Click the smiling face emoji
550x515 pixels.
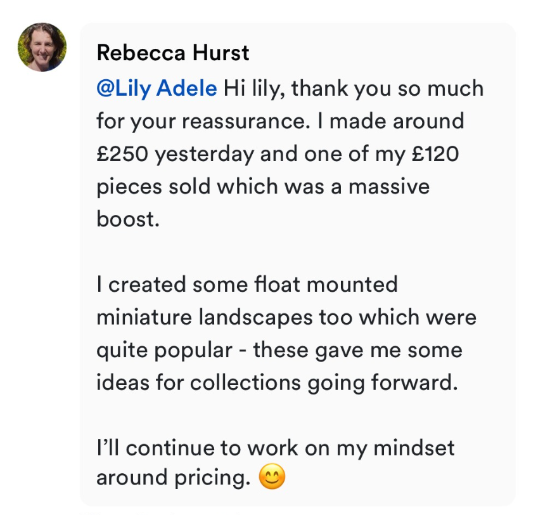click(x=272, y=476)
